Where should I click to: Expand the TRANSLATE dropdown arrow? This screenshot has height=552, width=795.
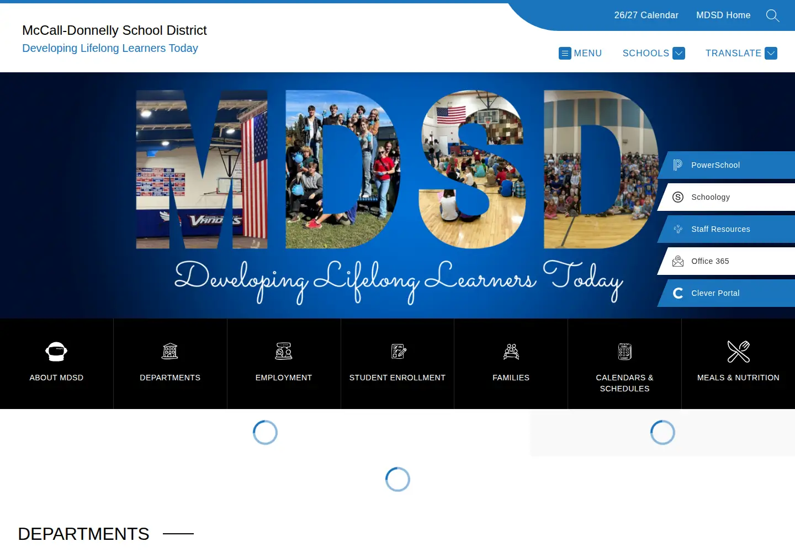tap(771, 53)
